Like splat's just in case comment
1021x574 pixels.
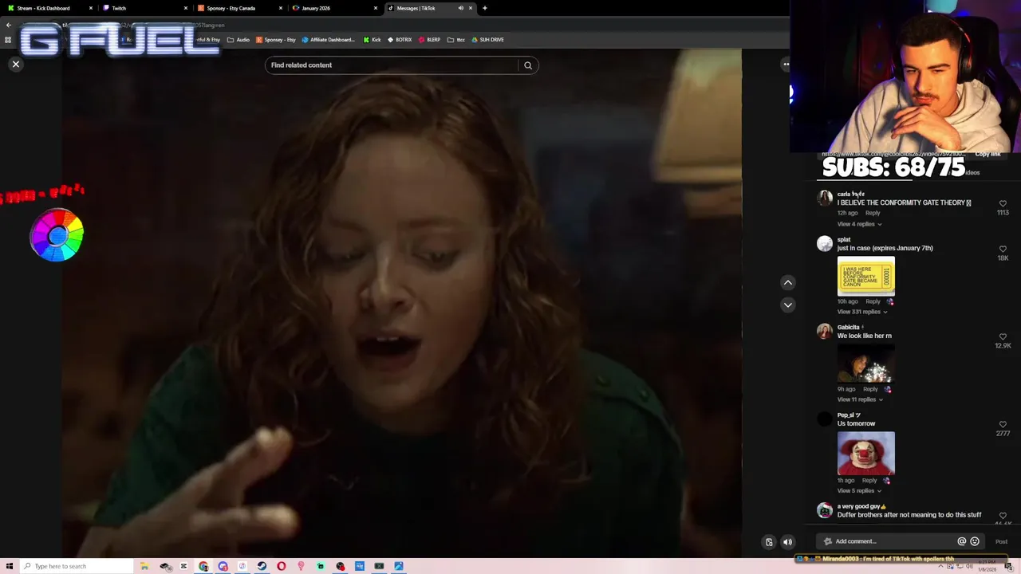tap(1003, 249)
